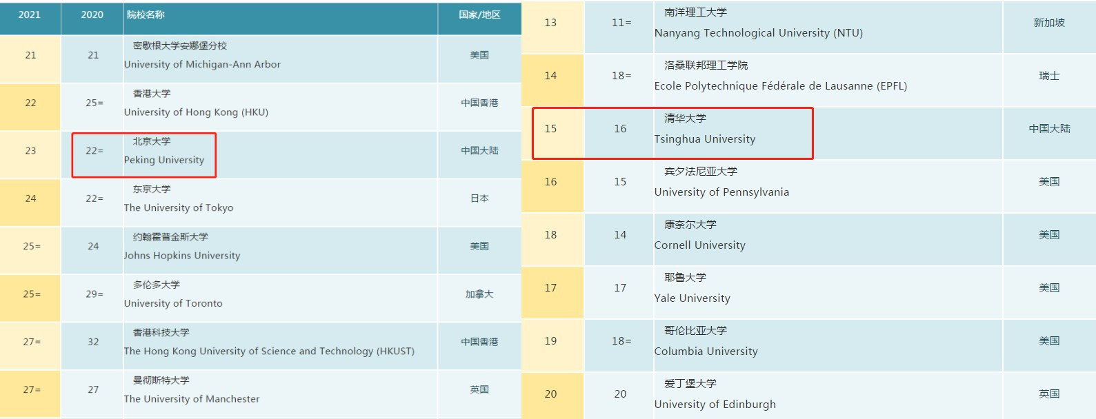This screenshot has width=1096, height=419.
Task: Click 多伦多大学 name
Action: tap(157, 285)
